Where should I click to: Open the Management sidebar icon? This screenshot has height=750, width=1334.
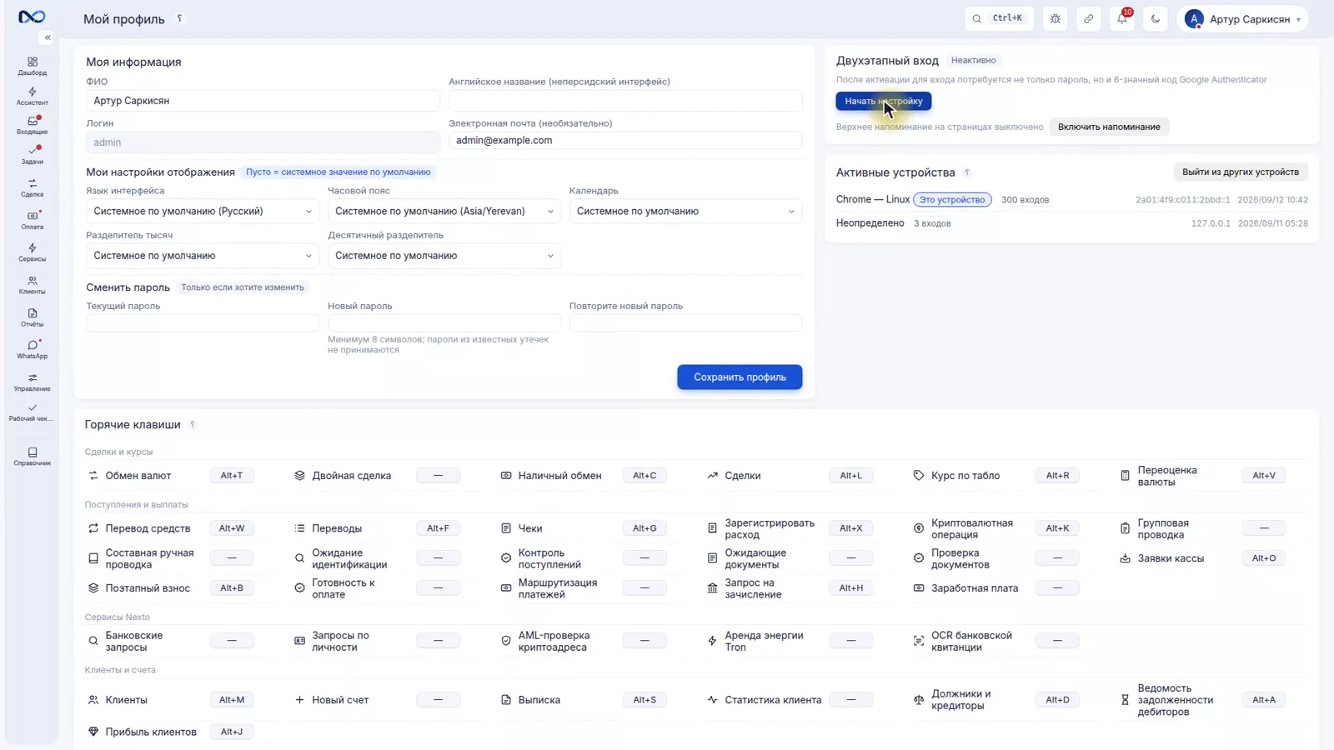[x=33, y=382]
